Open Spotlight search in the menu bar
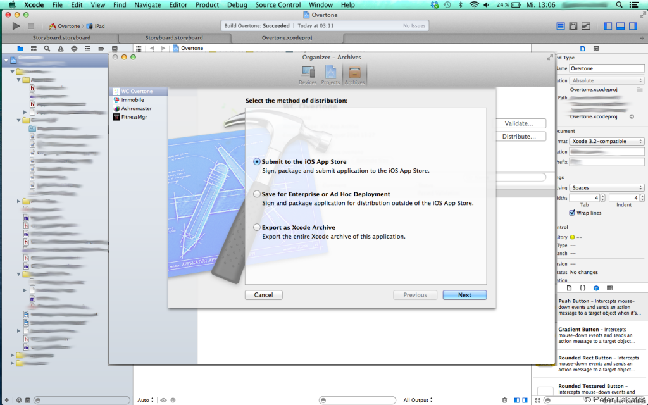 click(x=619, y=5)
